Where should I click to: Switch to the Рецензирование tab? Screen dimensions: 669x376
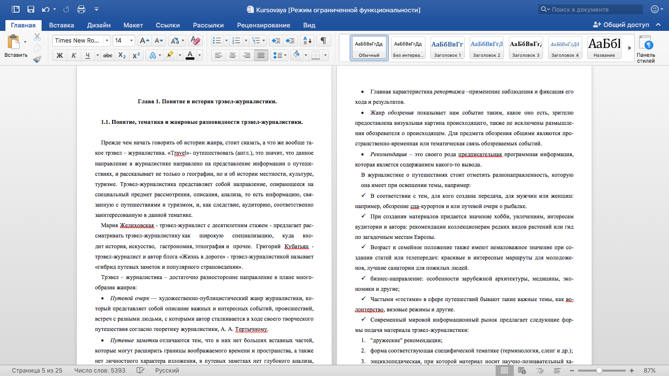(263, 25)
